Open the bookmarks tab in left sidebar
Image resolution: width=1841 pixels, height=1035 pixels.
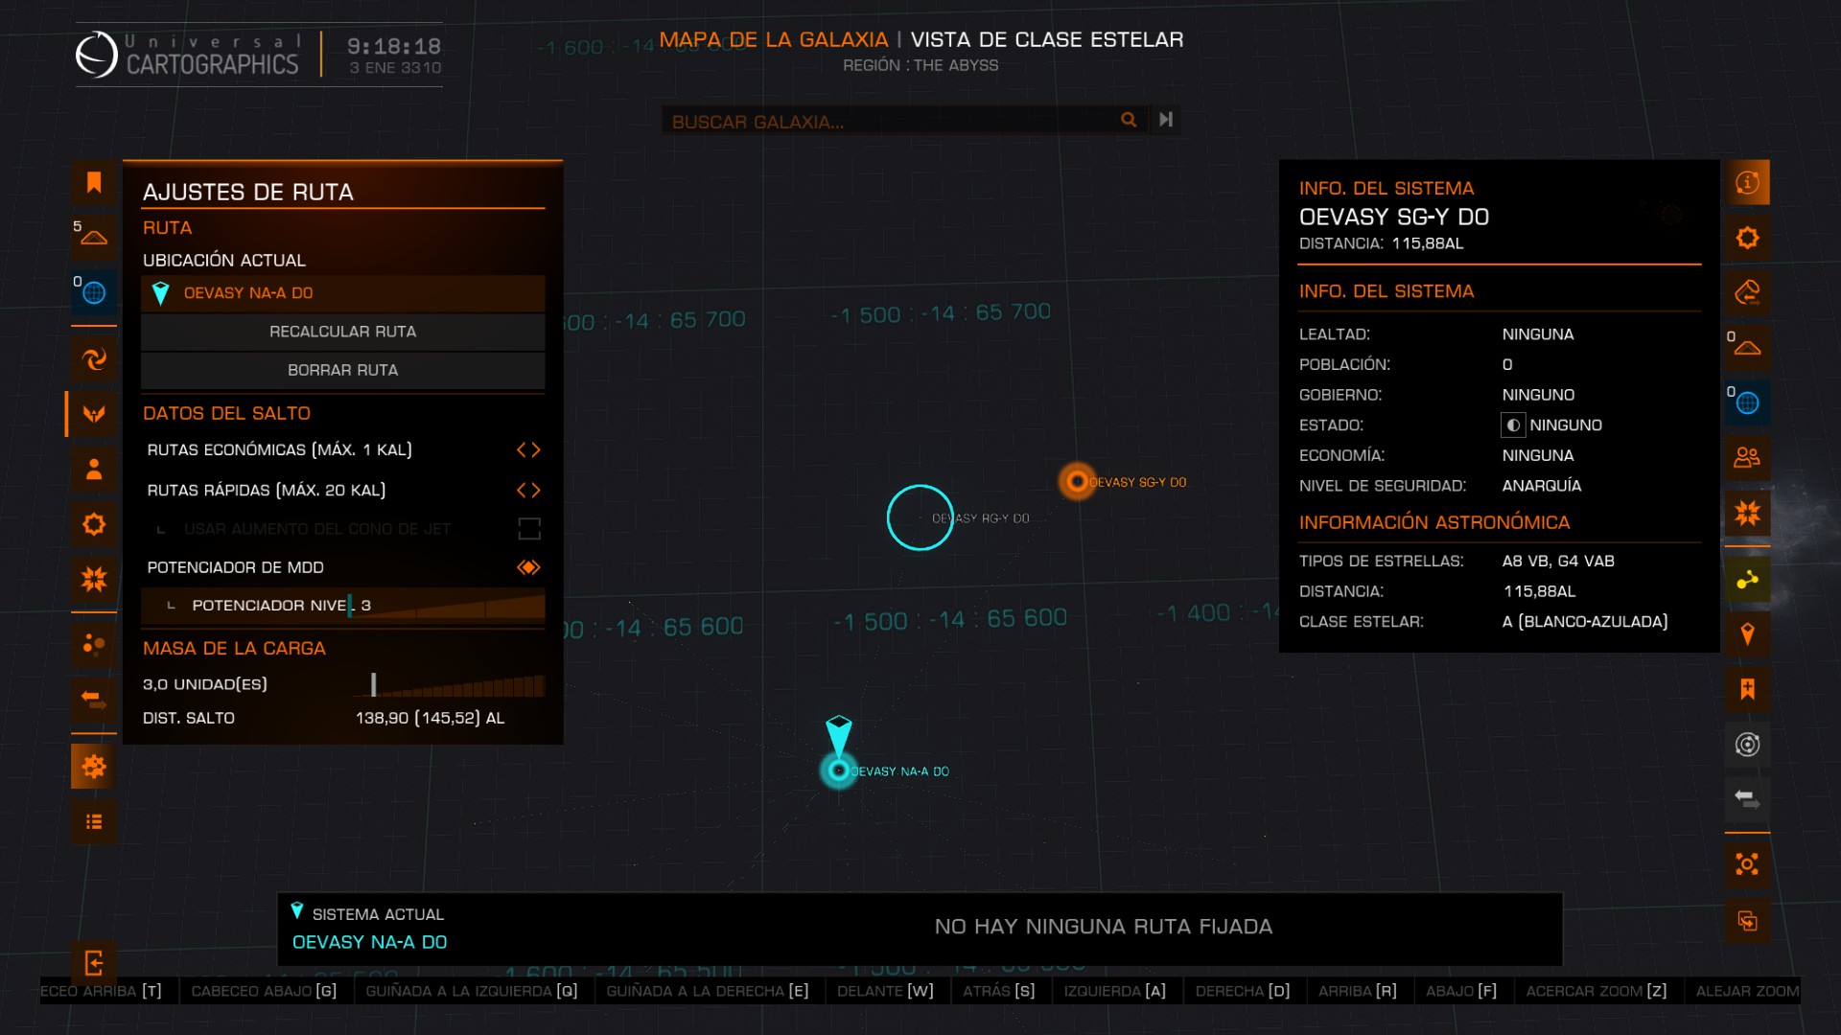(x=94, y=182)
